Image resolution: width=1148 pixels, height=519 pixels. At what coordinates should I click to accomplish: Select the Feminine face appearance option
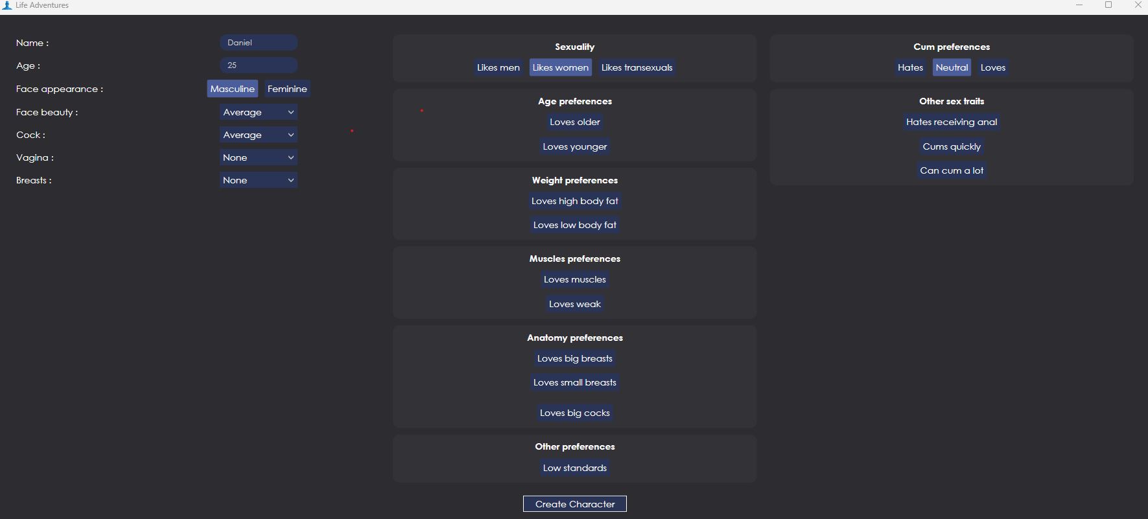click(x=287, y=89)
